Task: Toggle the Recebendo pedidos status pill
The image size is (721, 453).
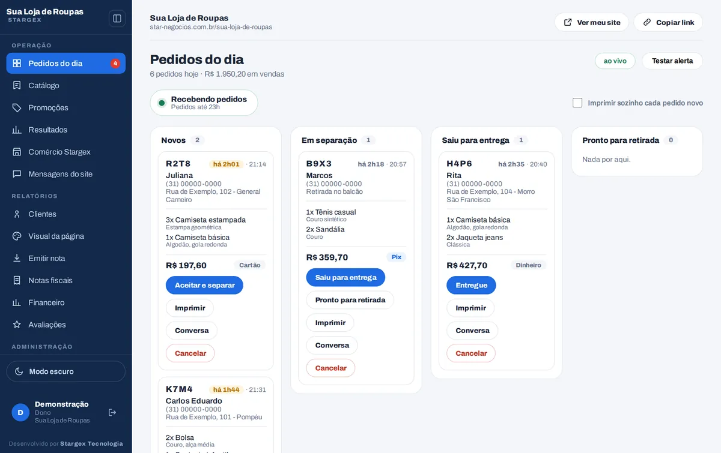Action: tap(204, 103)
